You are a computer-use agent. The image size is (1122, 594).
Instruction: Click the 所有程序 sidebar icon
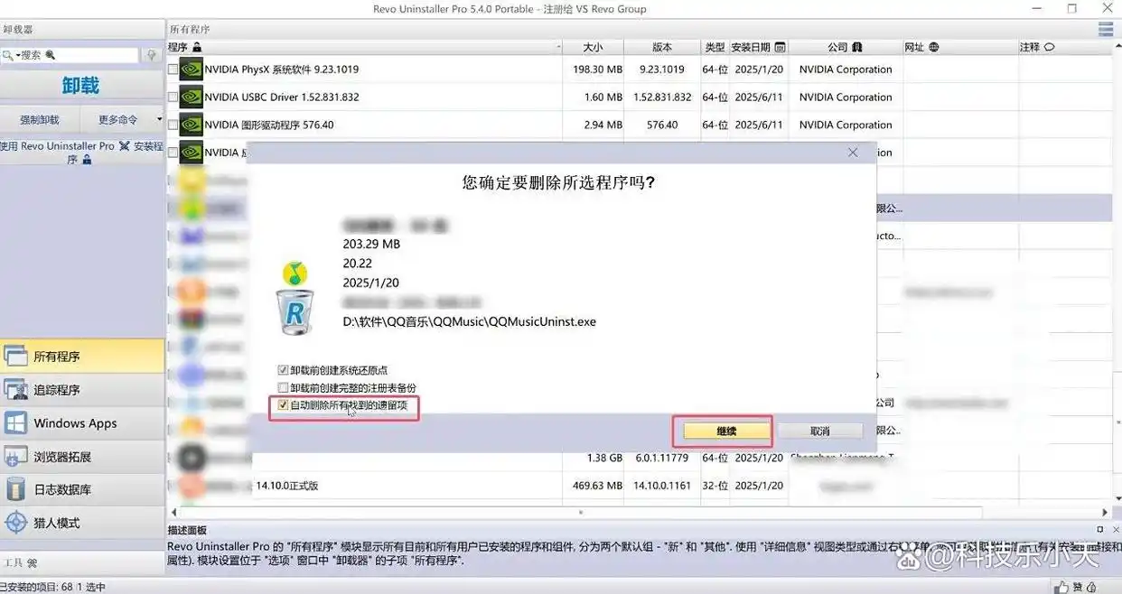15,357
